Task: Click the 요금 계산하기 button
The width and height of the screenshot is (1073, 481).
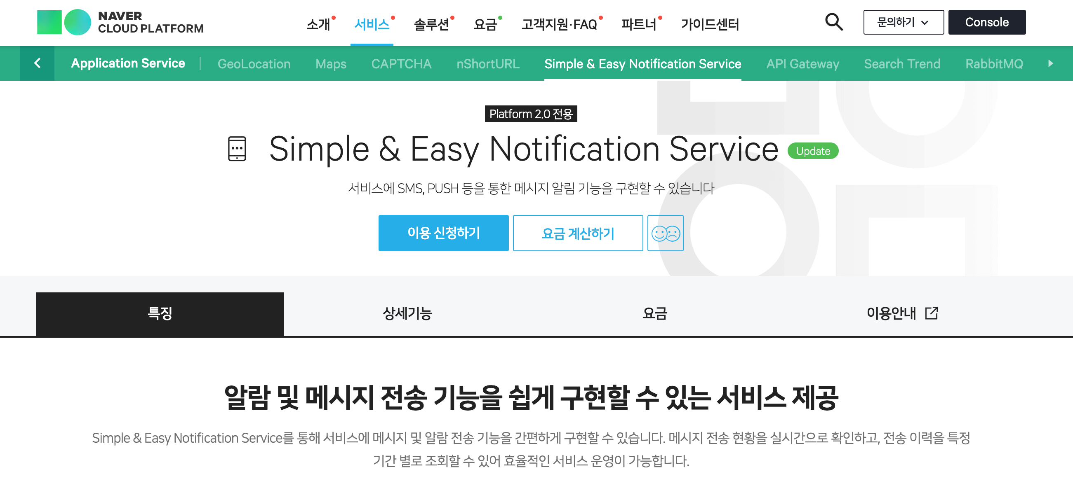Action: 577,233
